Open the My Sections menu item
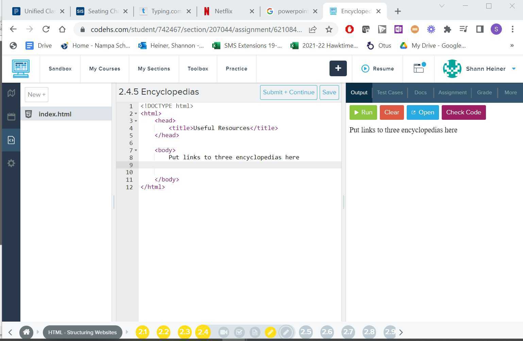 (x=154, y=68)
